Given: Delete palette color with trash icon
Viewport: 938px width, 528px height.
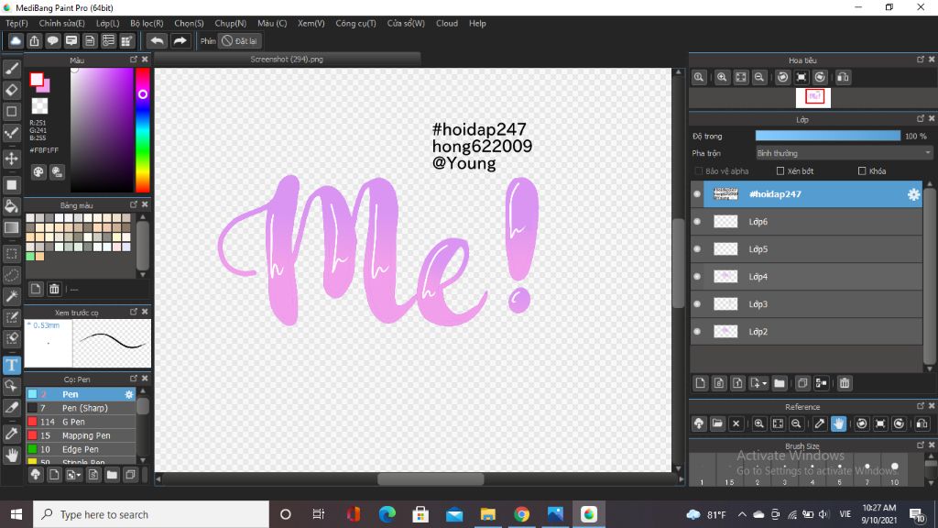Looking at the screenshot, I should click(54, 289).
